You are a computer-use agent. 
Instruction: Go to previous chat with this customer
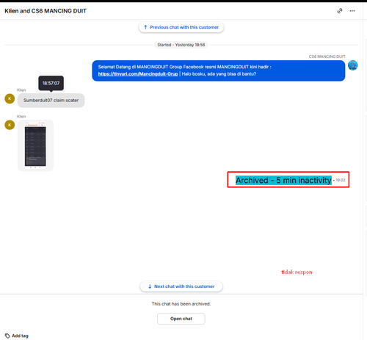click(181, 27)
